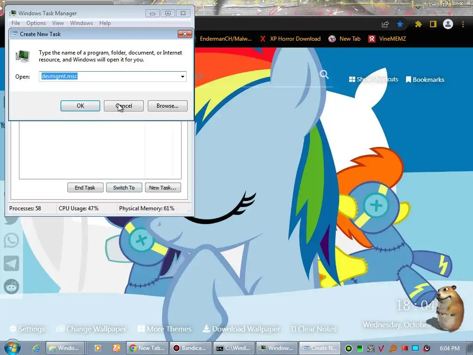This screenshot has height=355, width=473.
Task: Click the share icon in Chrome toolbar
Action: click(385, 24)
